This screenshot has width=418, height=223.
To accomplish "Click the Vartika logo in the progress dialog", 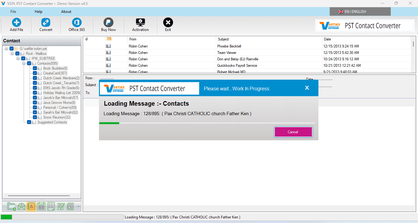I will [114, 89].
